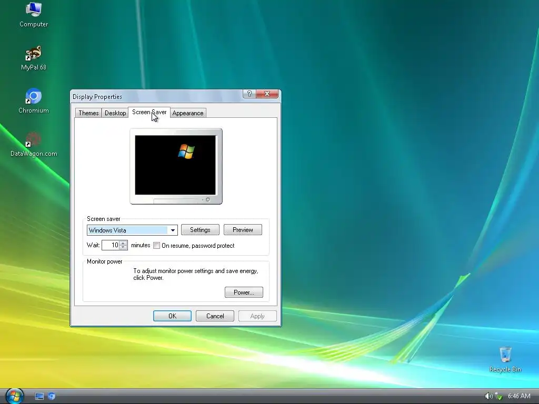This screenshot has width=539, height=404.
Task: Open the Recycle Bin icon
Action: tap(505, 359)
